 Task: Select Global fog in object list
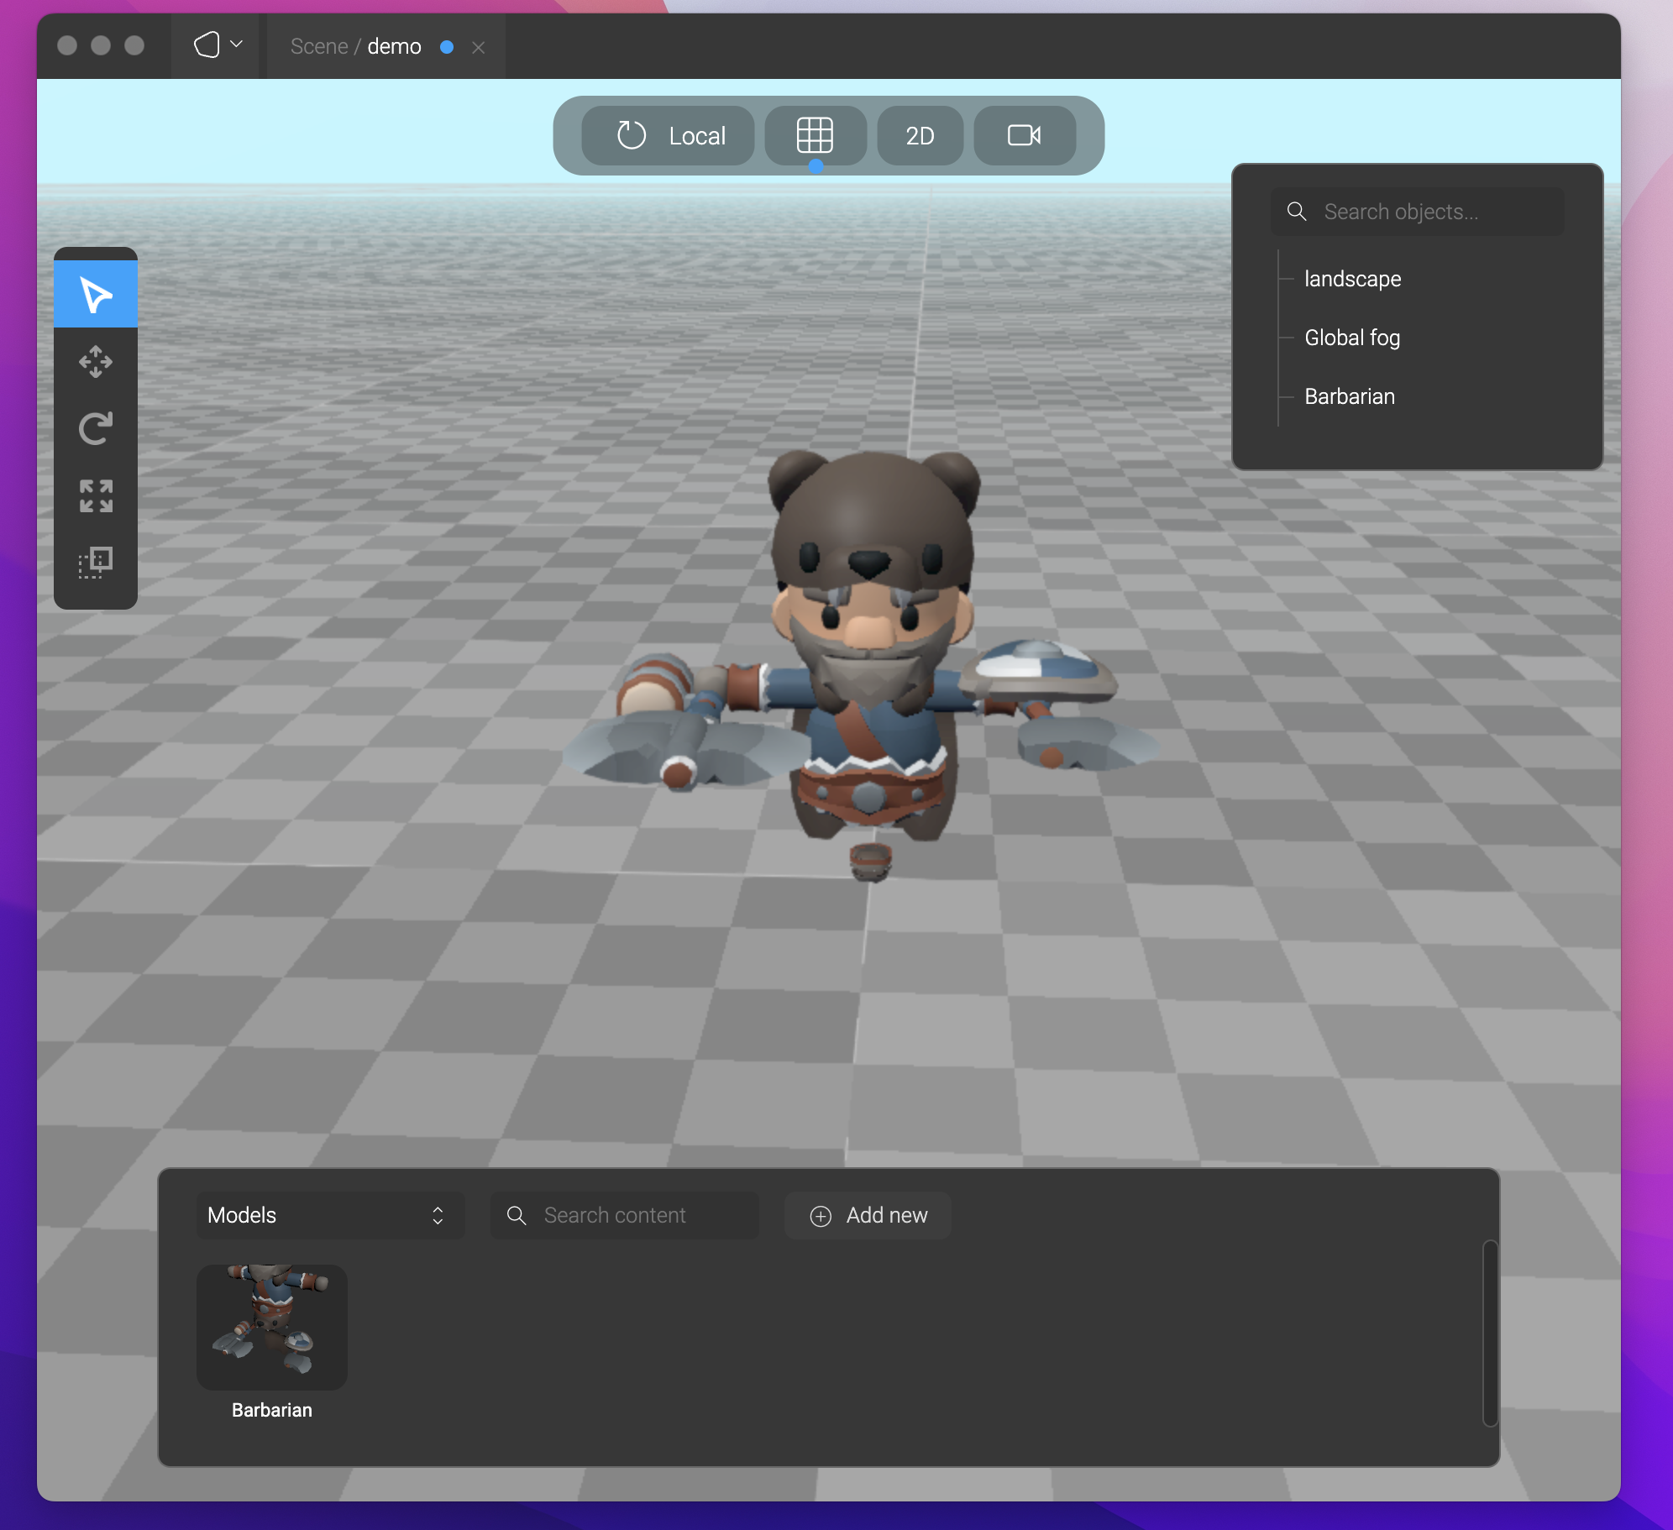click(x=1351, y=338)
